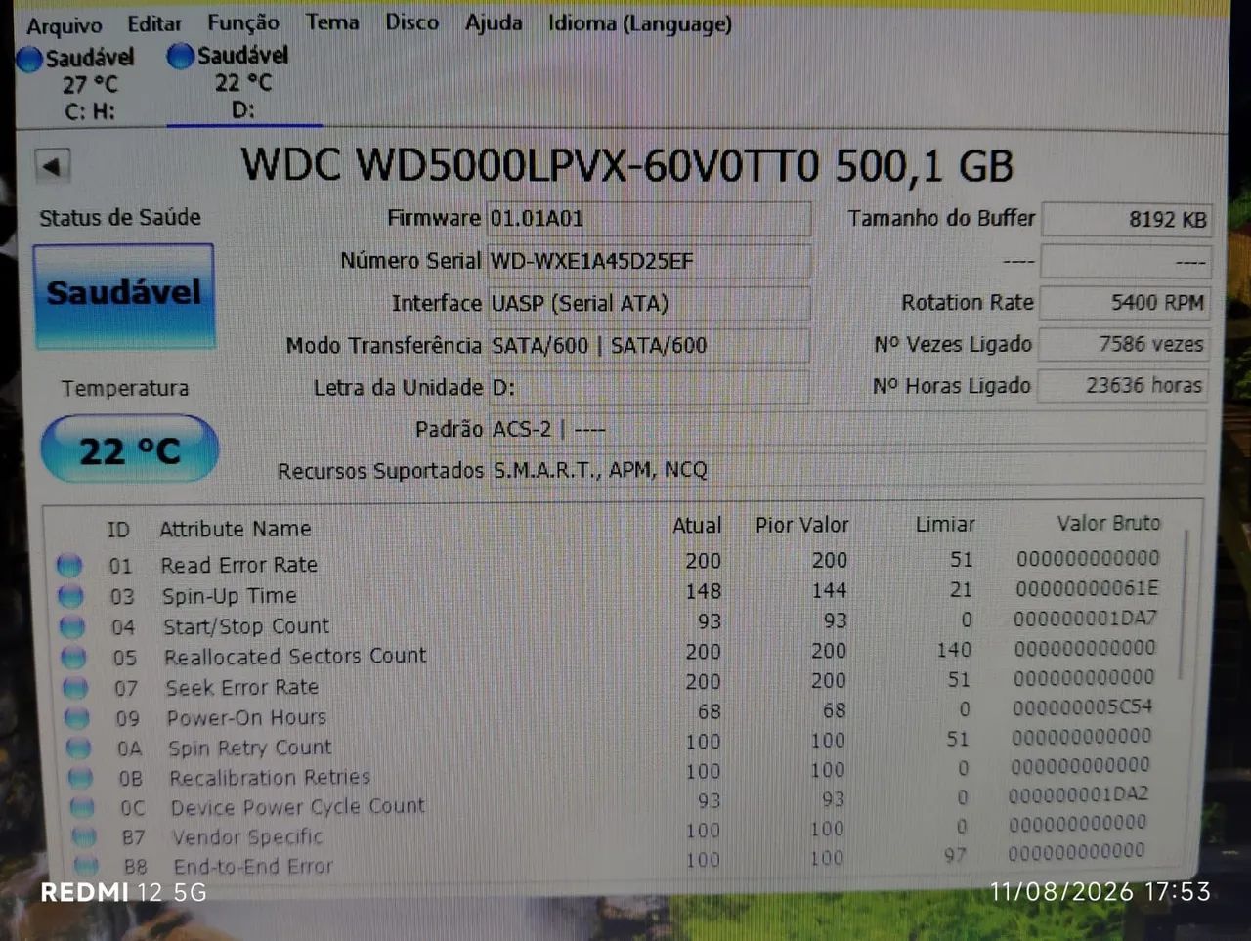Click the ID column header
1251x941 pixels.
click(118, 530)
